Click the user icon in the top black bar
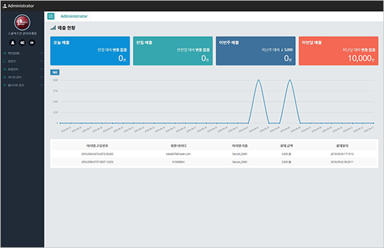384x248 pixels. coord(5,6)
